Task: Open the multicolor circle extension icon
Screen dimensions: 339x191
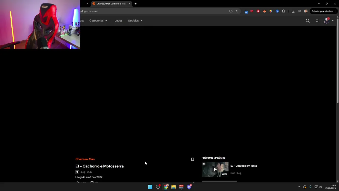Action: tap(271, 11)
